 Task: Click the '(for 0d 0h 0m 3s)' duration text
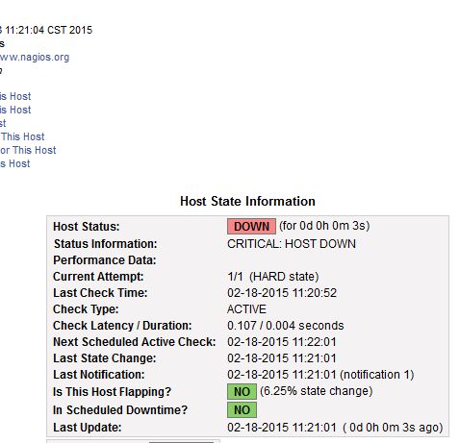point(324,226)
